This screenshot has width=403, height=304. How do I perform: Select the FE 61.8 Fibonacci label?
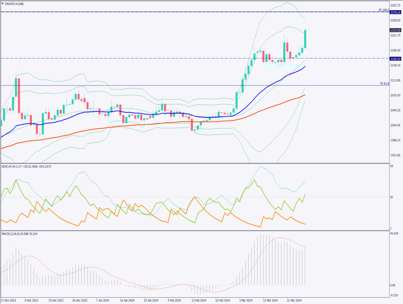(384, 83)
